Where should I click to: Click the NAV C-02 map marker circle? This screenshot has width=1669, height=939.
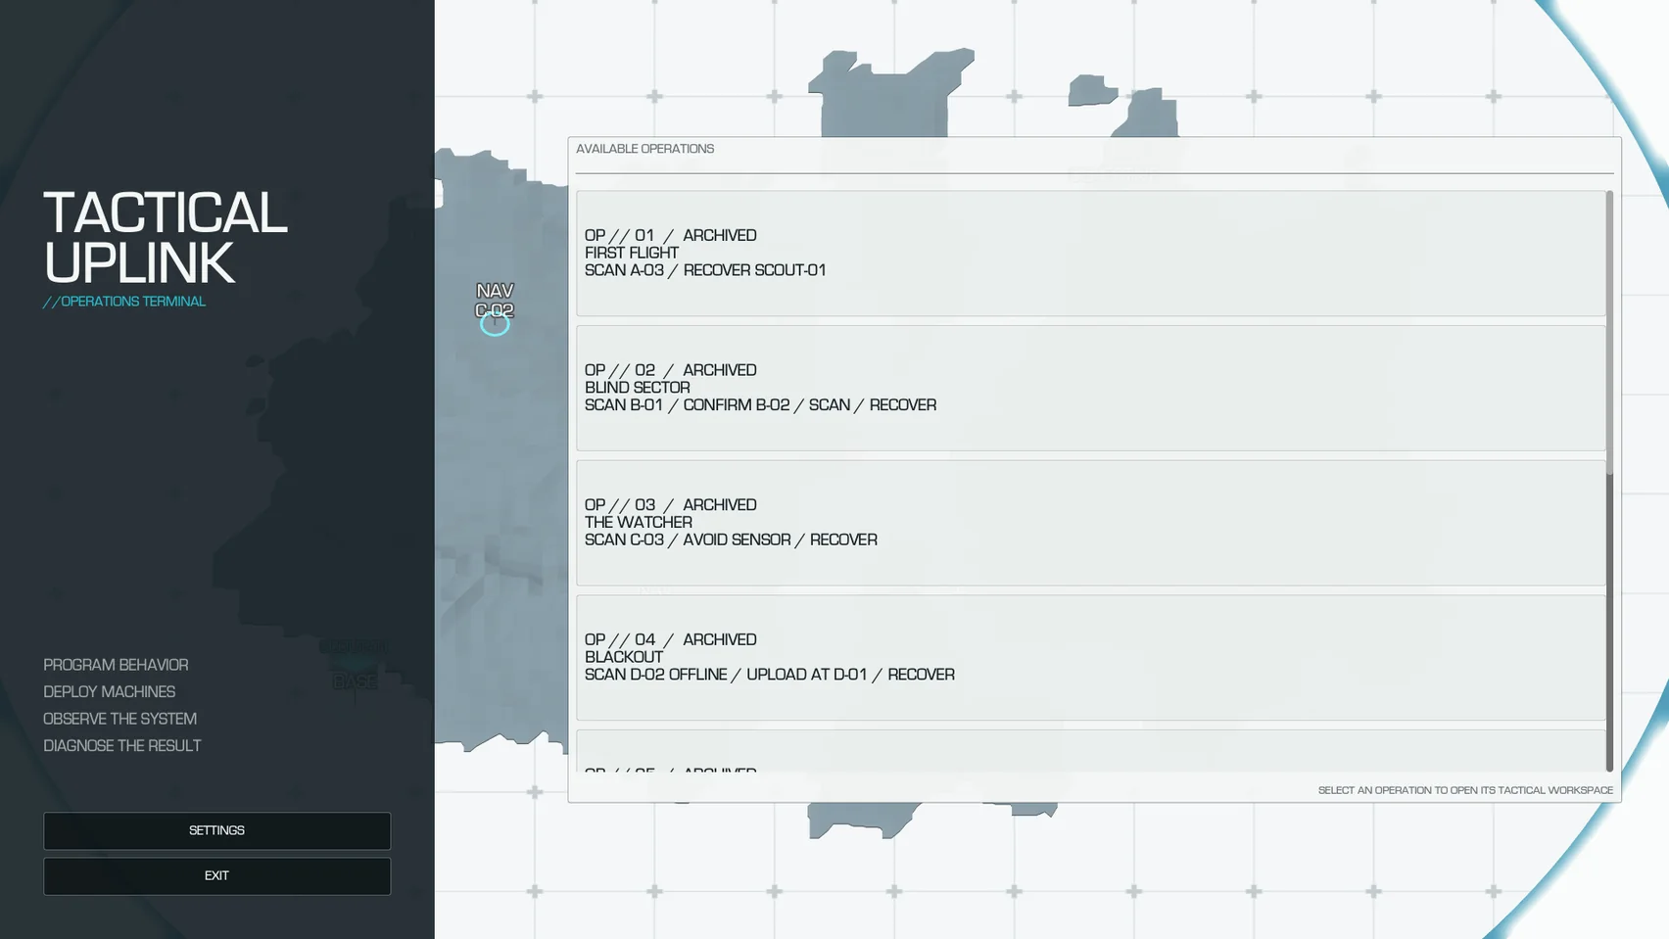[495, 323]
